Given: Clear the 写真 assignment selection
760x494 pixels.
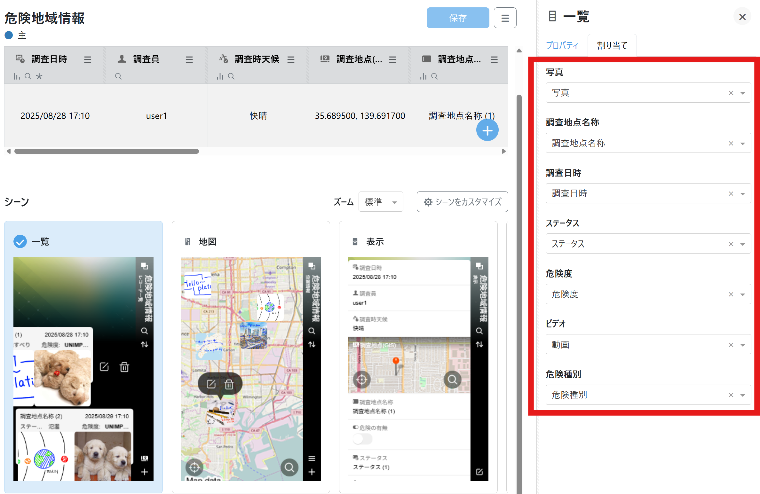Looking at the screenshot, I should coord(731,93).
